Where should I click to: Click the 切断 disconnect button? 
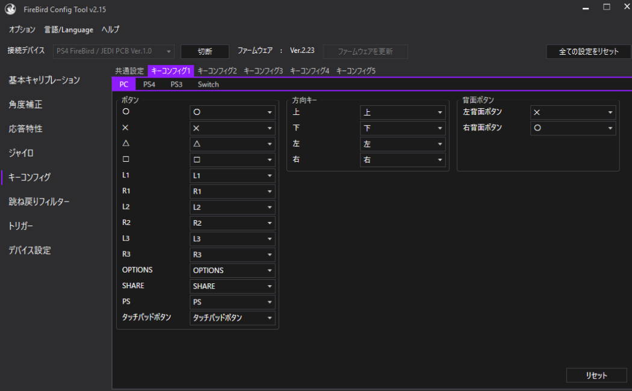pyautogui.click(x=205, y=52)
